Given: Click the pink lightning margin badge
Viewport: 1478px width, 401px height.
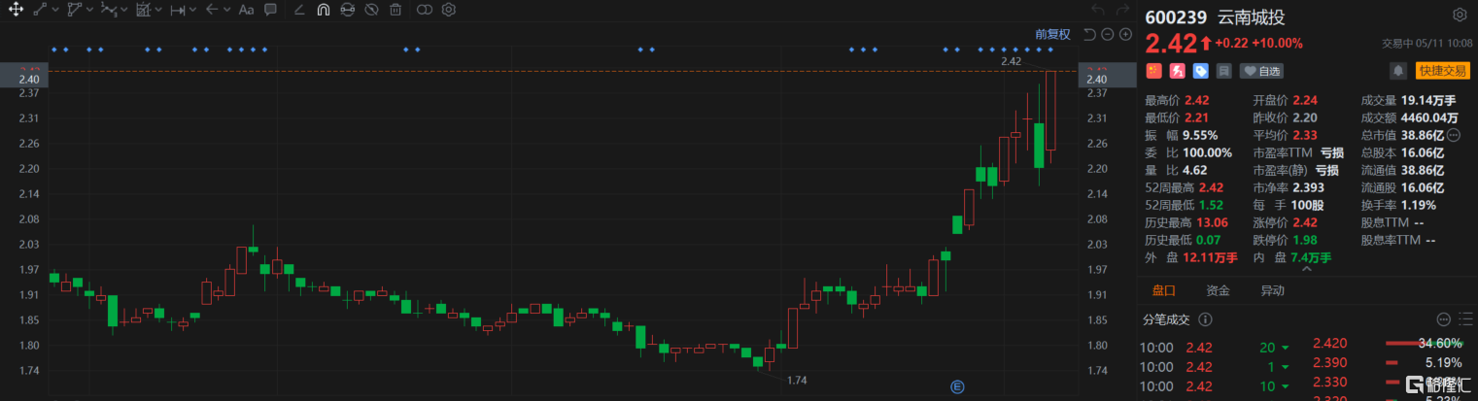Looking at the screenshot, I should coord(1177,71).
